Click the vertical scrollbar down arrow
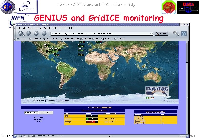The height and width of the screenshot is (138, 200). (x=187, y=133)
